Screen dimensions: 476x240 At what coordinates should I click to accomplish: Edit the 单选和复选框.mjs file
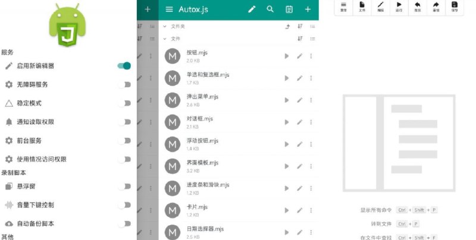pos(299,78)
